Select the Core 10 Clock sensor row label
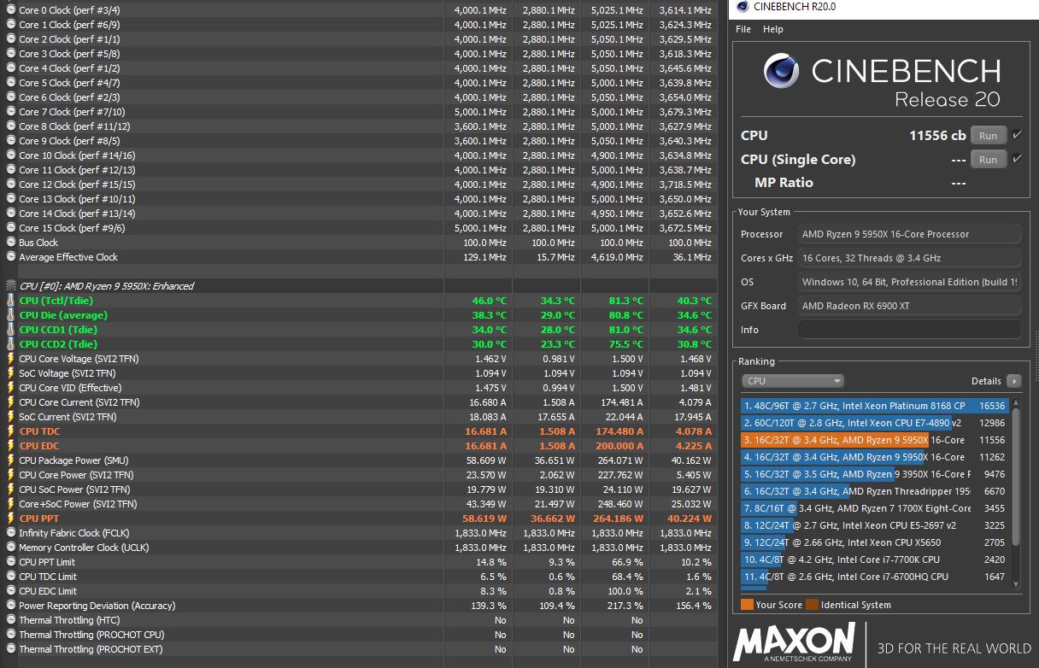Viewport: 1039px width, 668px height. pos(77,155)
